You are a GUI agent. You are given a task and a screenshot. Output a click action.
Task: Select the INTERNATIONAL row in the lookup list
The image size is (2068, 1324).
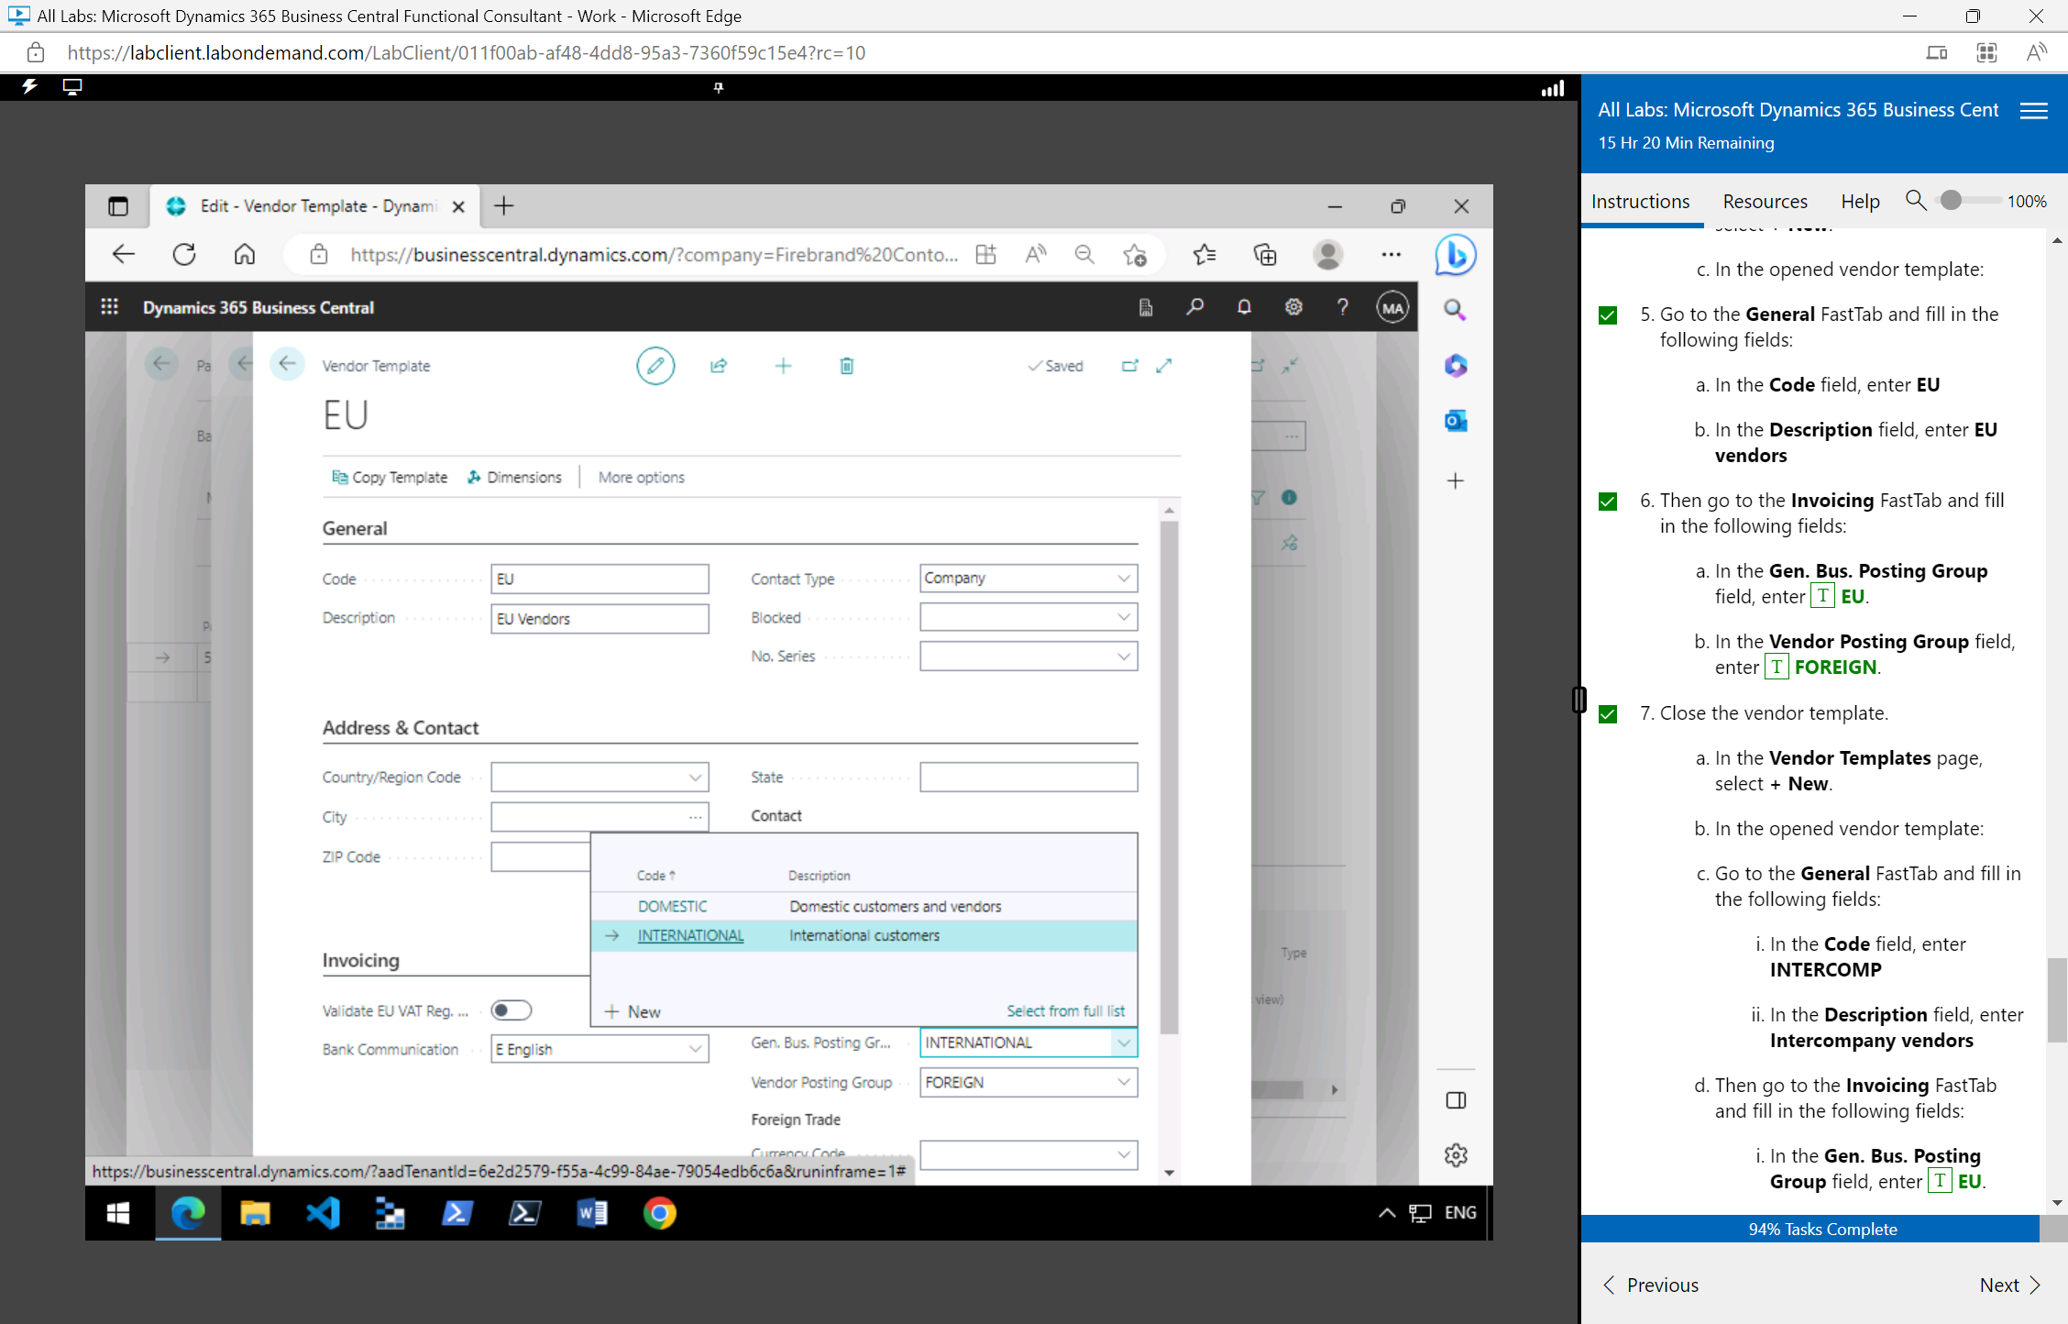[689, 935]
